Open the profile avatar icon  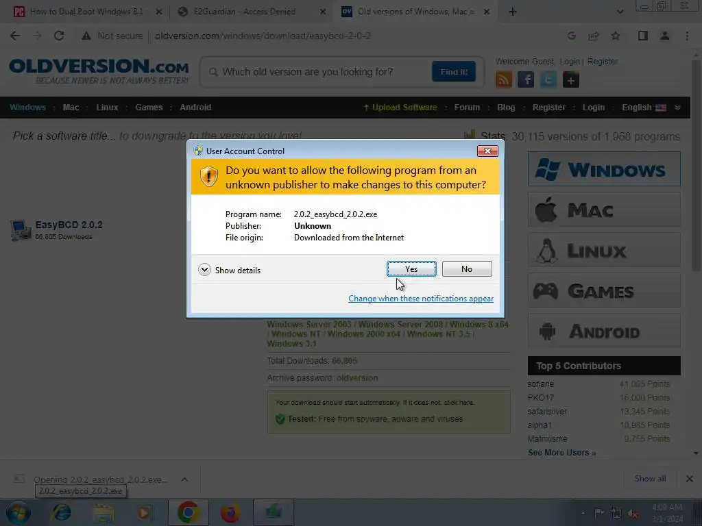(665, 36)
